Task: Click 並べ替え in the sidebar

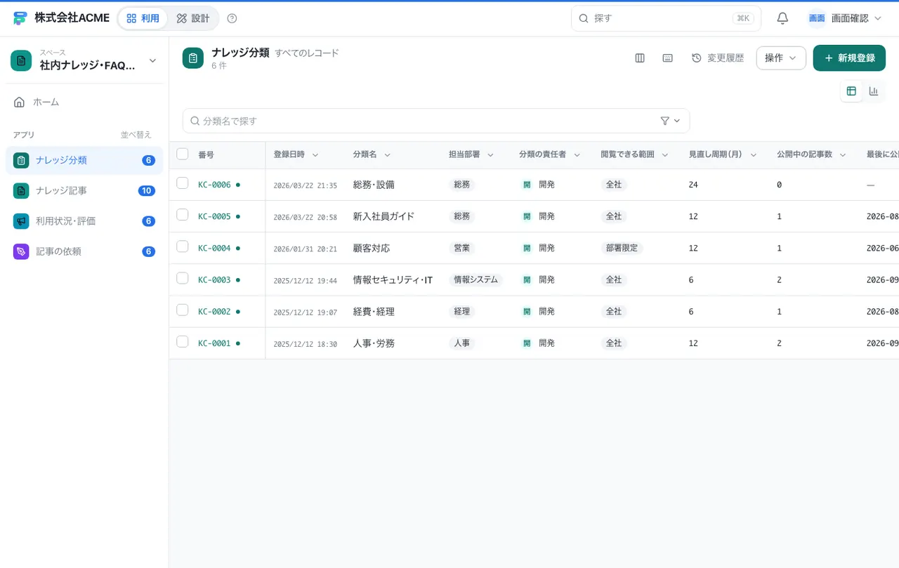Action: [x=136, y=135]
